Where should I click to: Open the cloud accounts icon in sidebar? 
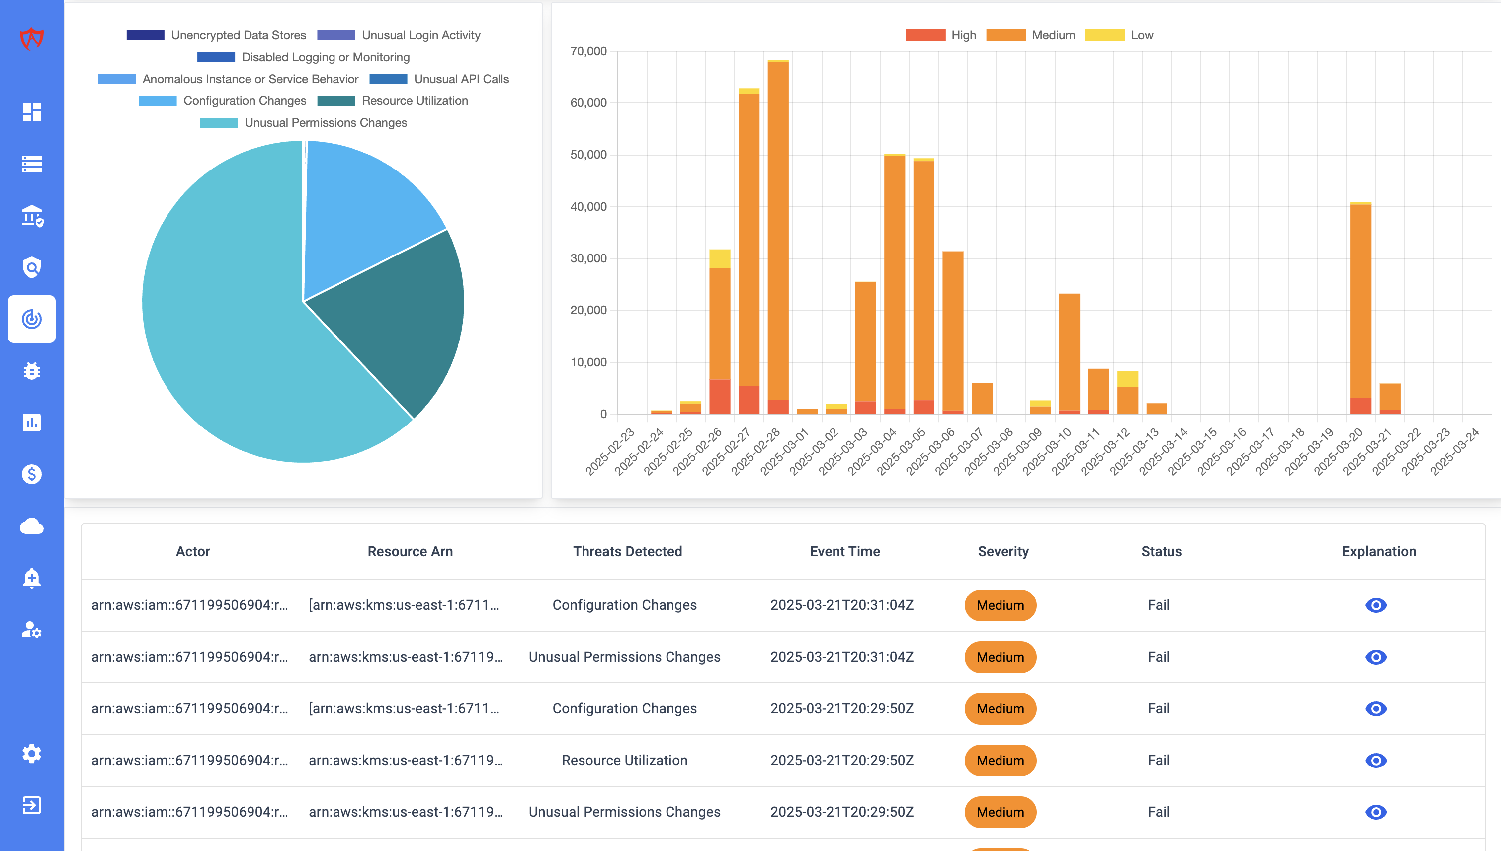31,526
